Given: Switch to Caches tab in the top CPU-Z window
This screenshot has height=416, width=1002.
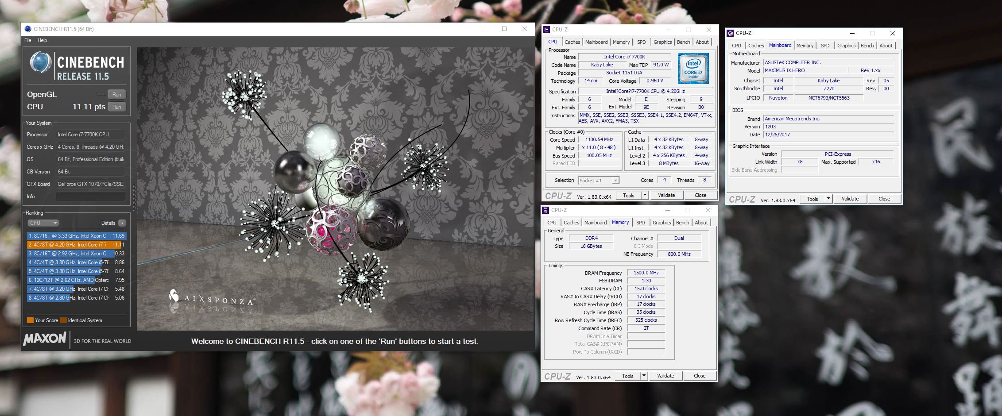Looking at the screenshot, I should click(572, 42).
